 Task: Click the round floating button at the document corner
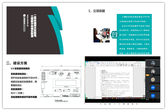pos(144,96)
